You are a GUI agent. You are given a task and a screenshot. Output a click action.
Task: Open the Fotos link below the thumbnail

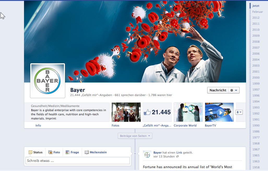click(x=115, y=125)
